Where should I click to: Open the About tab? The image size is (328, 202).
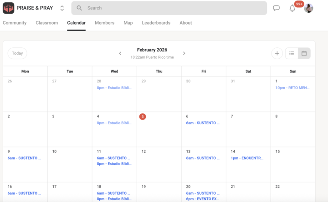(x=186, y=23)
